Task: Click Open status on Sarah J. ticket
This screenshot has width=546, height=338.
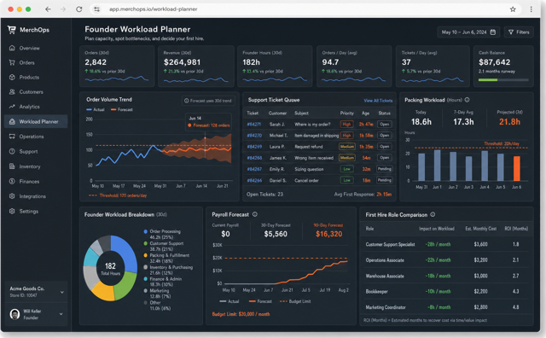Action: pyautogui.click(x=385, y=125)
